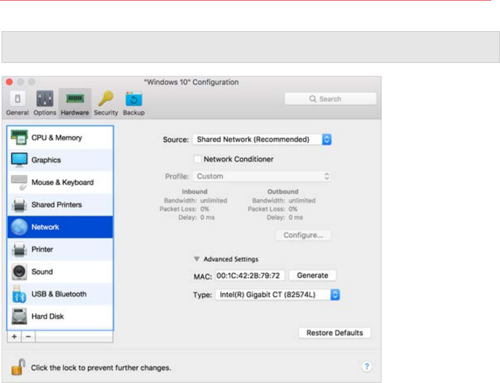Select CPU & Memory in the sidebar
The height and width of the screenshot is (383, 500).
coord(60,138)
